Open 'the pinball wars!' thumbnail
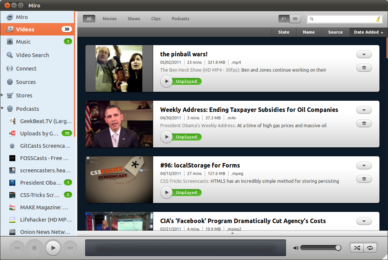Image resolution: width=388 pixels, height=260 pixels. [x=119, y=69]
